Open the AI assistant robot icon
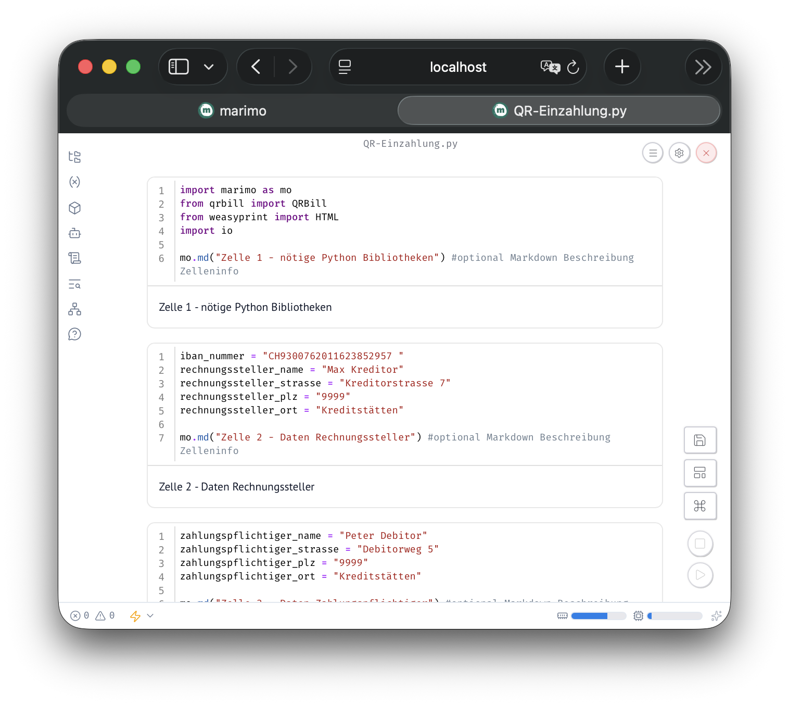789x706 pixels. 75,233
